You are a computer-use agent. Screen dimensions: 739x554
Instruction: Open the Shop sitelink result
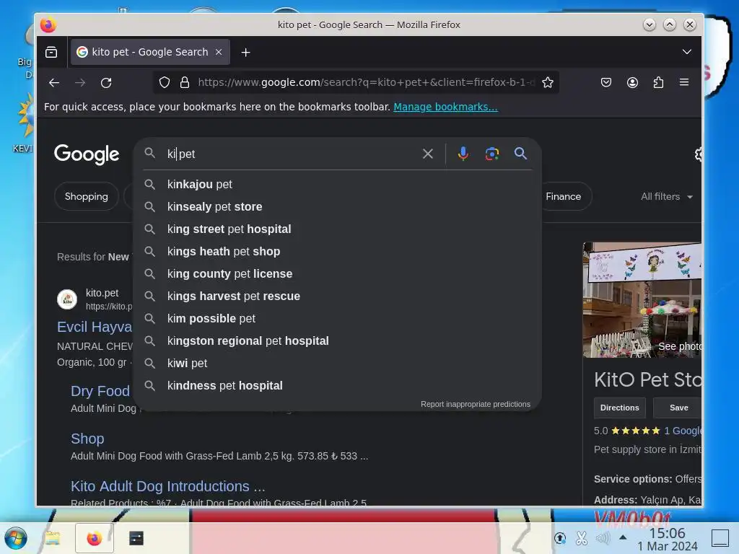[87, 439]
